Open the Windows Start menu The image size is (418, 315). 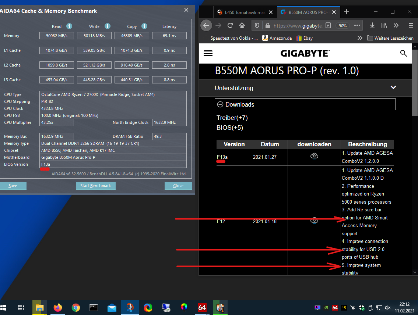[3, 308]
